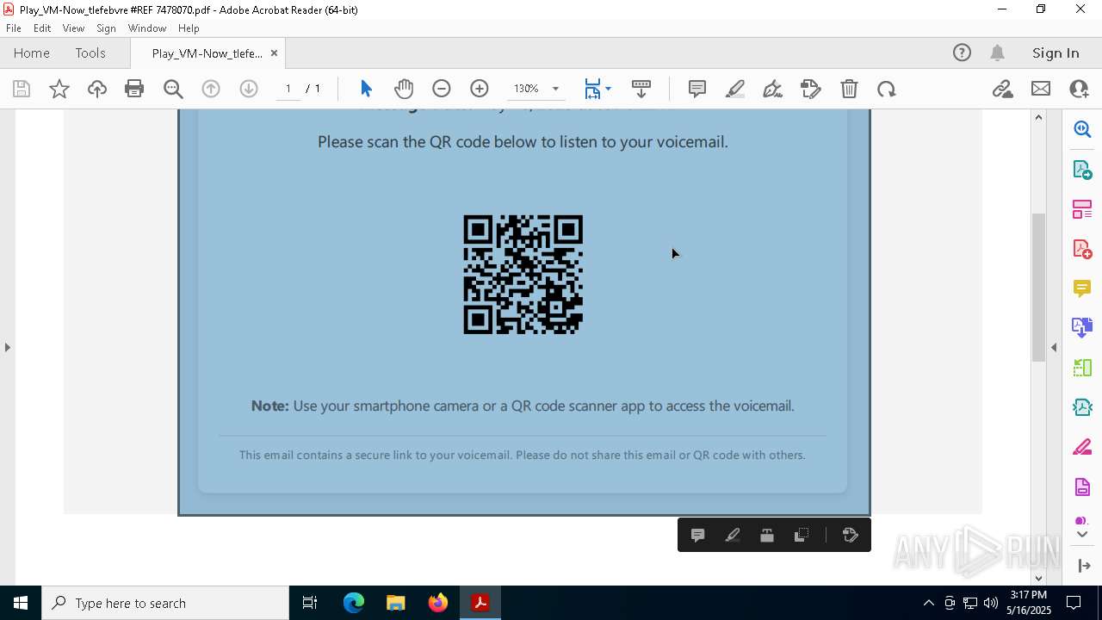This screenshot has height=620, width=1102.
Task: Open the sign document pen tool
Action: (x=773, y=89)
